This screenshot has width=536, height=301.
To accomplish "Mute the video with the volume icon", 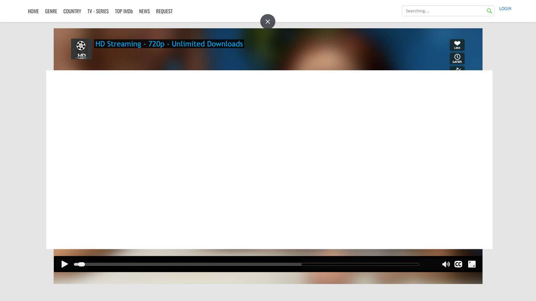I will (x=446, y=264).
